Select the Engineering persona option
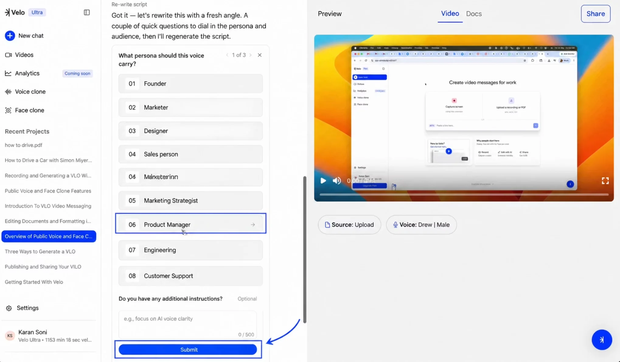620x362 pixels. pyautogui.click(x=190, y=250)
